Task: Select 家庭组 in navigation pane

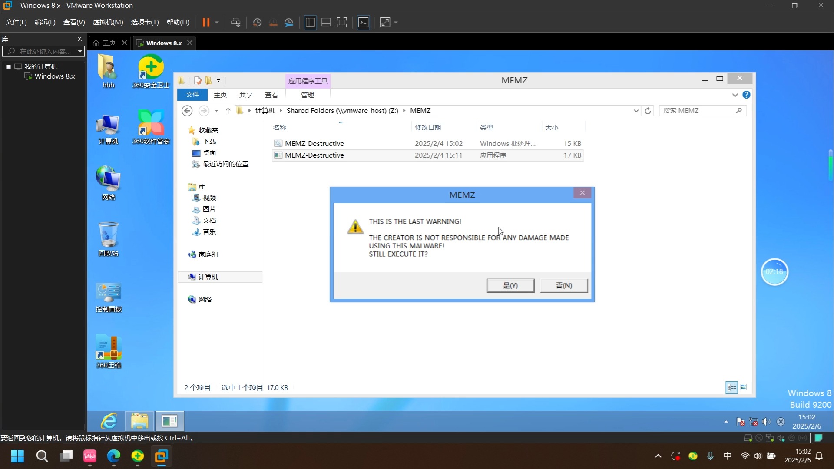Action: tap(203, 254)
